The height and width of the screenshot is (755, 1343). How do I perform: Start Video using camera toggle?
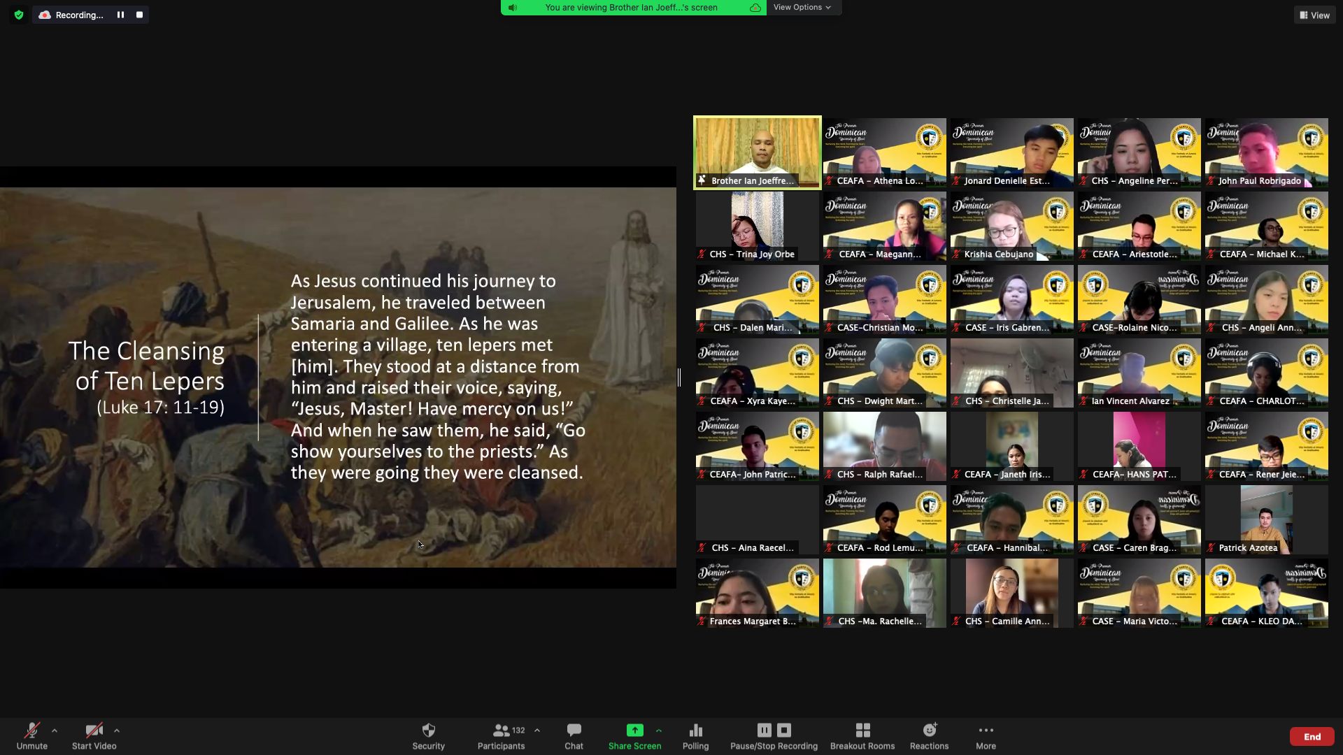coord(94,731)
